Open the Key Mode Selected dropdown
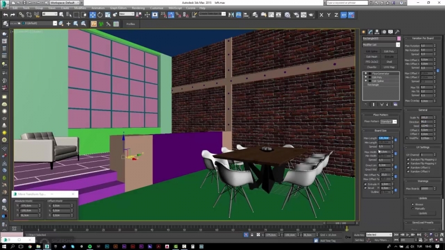Screen dimensions: 445x250 (379, 234)
